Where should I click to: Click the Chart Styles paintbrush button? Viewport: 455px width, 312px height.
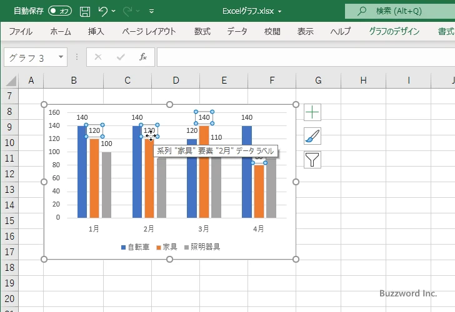click(x=312, y=136)
